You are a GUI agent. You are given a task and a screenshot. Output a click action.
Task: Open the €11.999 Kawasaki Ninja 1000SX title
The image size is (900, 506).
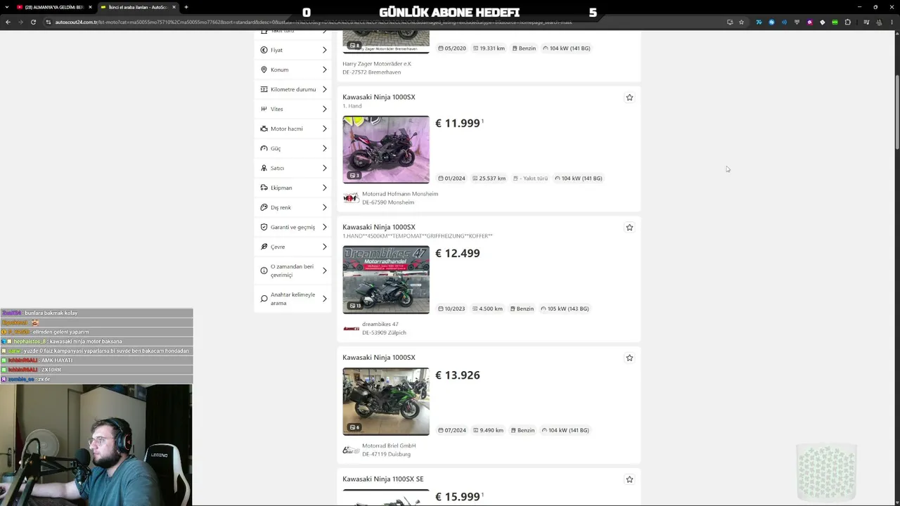(379, 97)
